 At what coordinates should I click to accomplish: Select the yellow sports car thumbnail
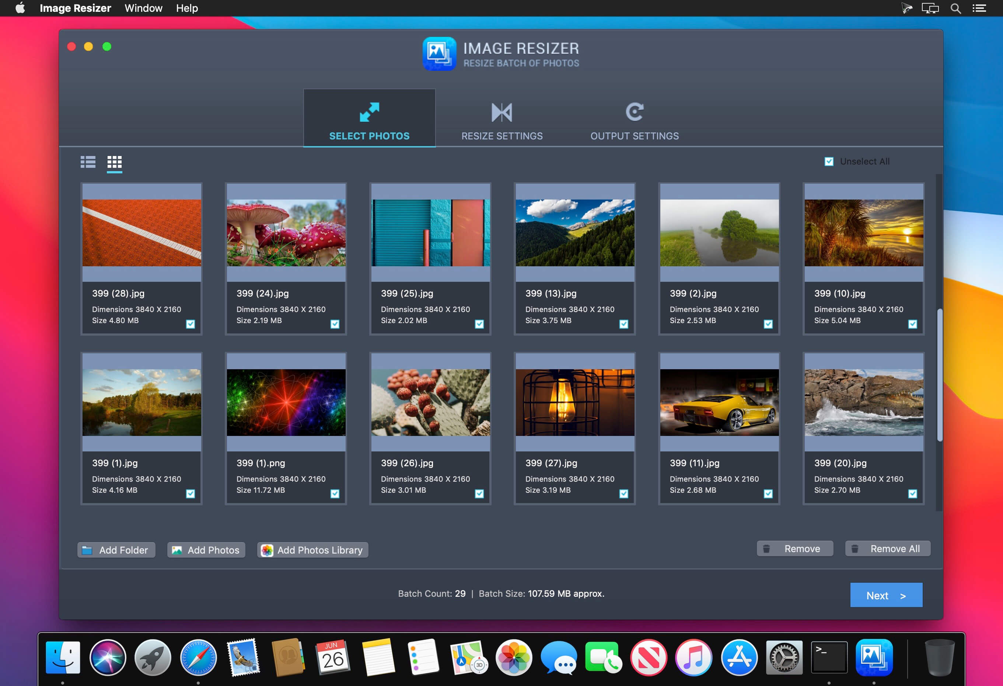[x=719, y=403]
